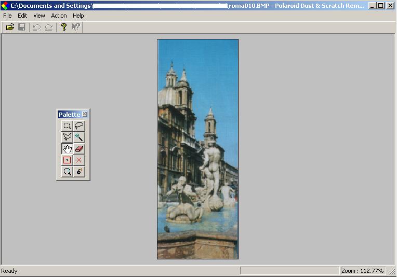This screenshot has height=277, width=397.
Task: Choose the red square target tool
Action: pyautogui.click(x=67, y=160)
